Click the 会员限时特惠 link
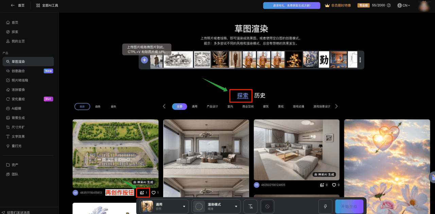This screenshot has width=435, height=214. click(x=338, y=5)
